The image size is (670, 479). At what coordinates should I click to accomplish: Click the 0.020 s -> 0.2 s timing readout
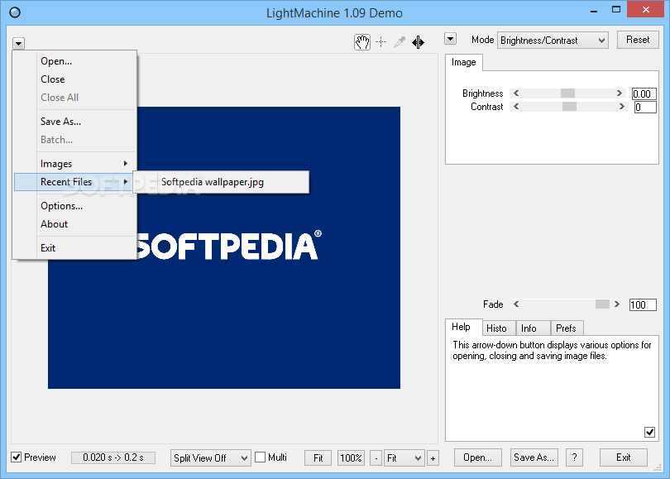coord(112,457)
